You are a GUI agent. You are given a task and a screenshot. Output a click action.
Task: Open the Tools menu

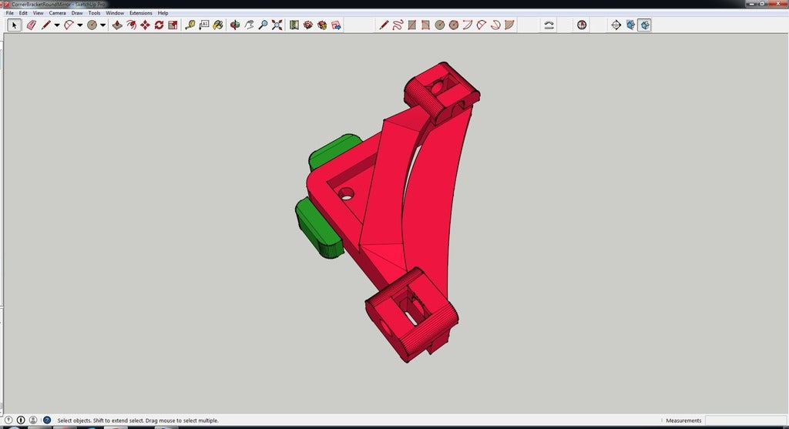tap(94, 13)
